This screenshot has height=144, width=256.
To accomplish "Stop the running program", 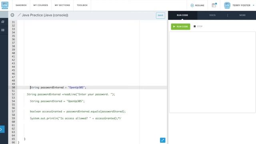I will click(x=198, y=26).
